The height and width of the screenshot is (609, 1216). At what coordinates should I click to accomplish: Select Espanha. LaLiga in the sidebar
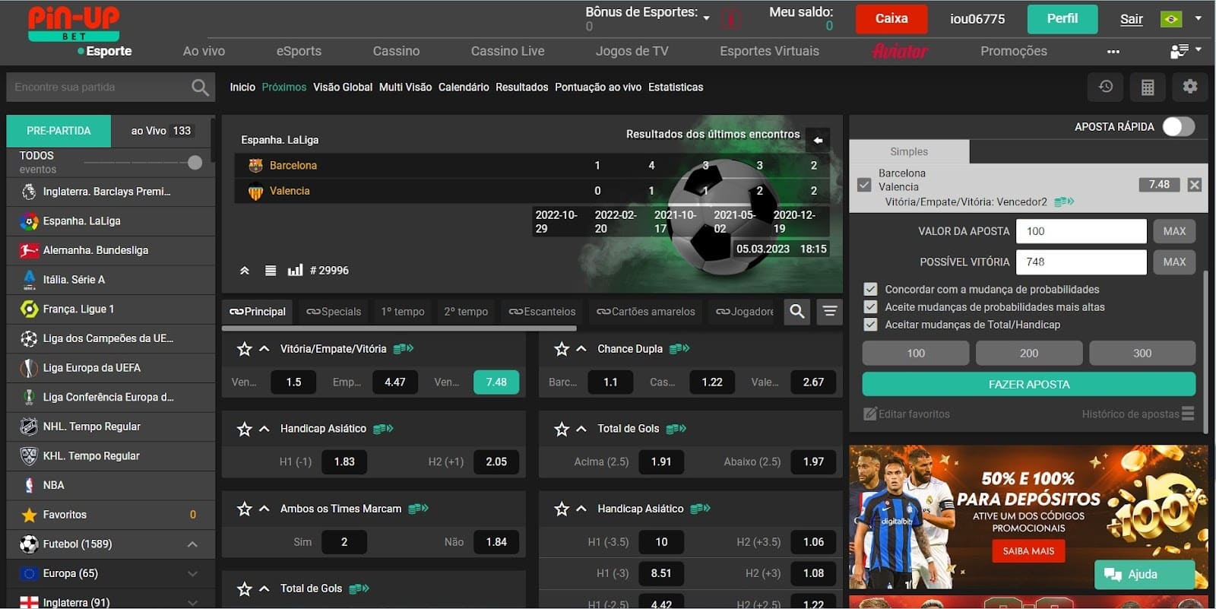(111, 221)
